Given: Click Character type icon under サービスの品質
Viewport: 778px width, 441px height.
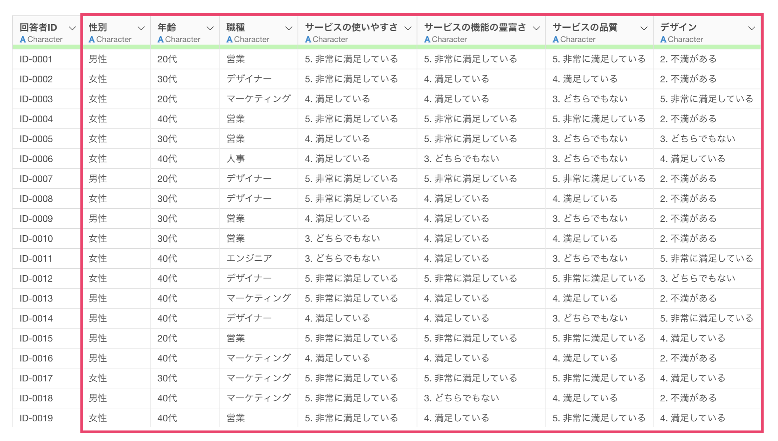Looking at the screenshot, I should tap(555, 40).
